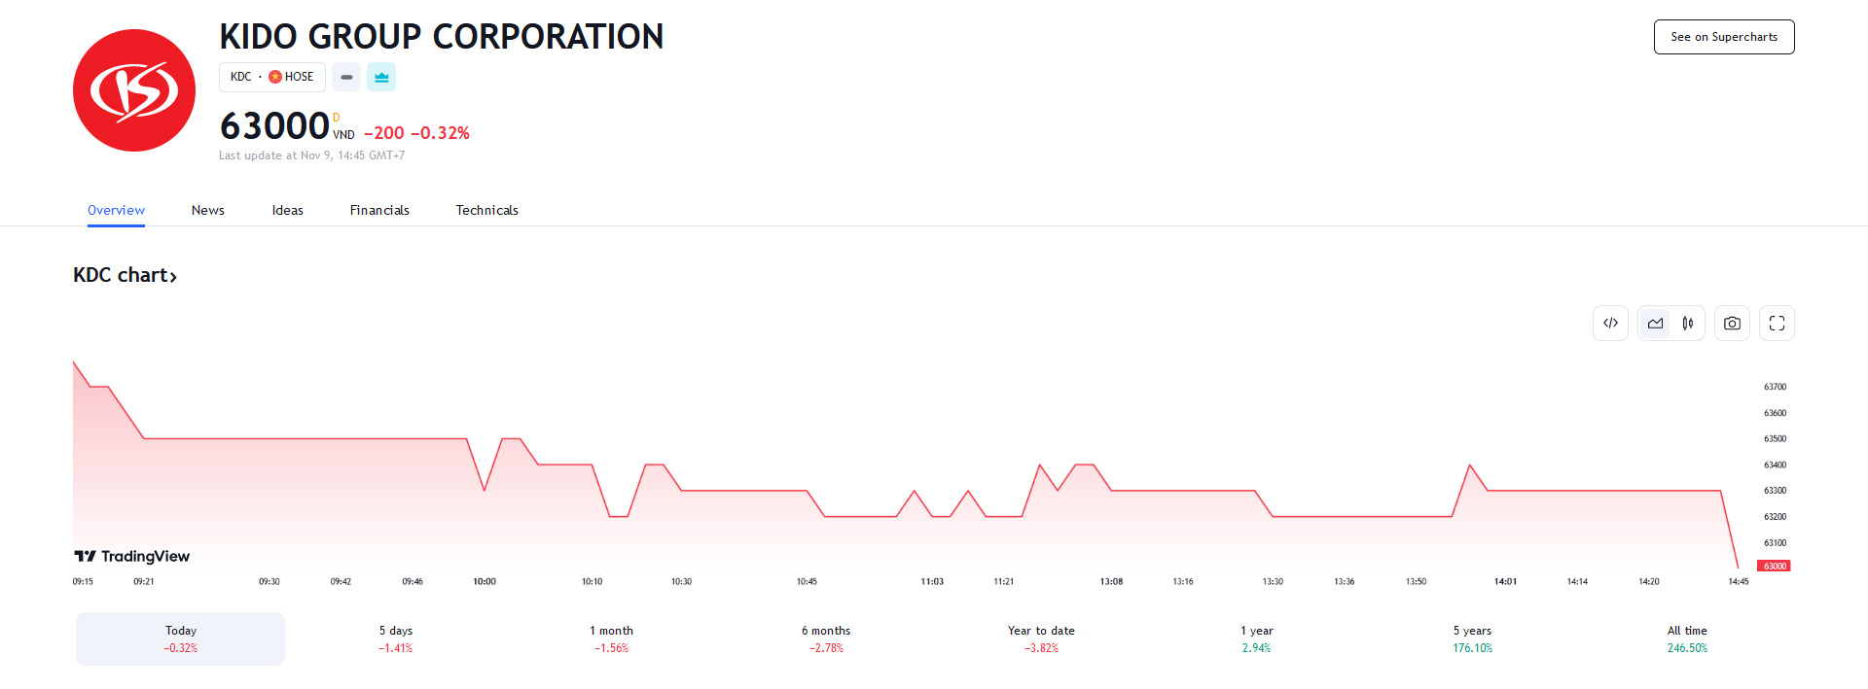Go to the Technicals tab
This screenshot has width=1868, height=689.
pos(486,210)
